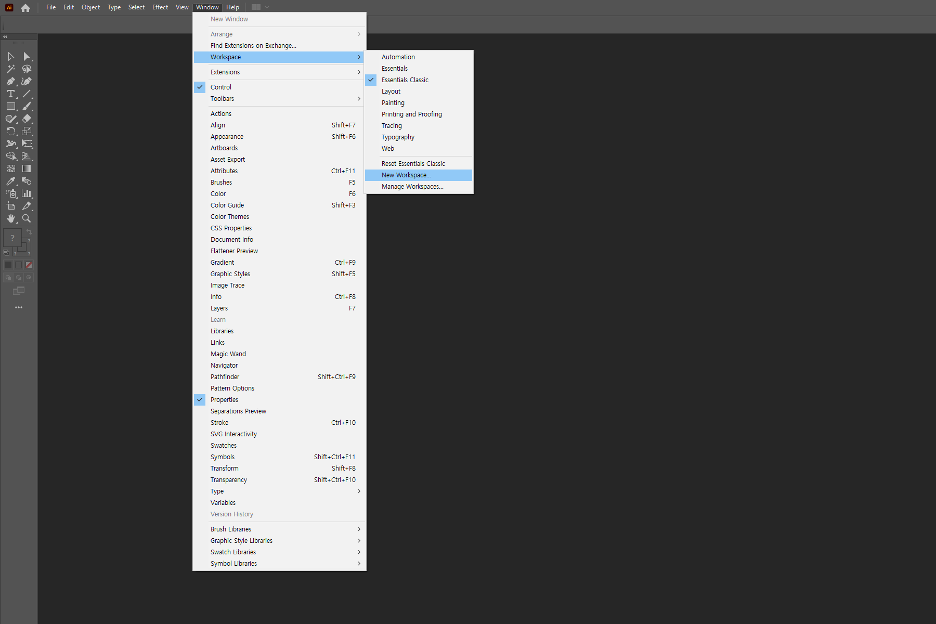Image resolution: width=936 pixels, height=624 pixels.
Task: Select the Line Segment tool
Action: [27, 94]
